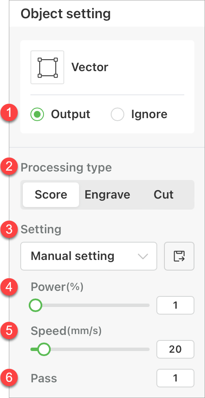Click the Vector object thumbnail icon
The width and height of the screenshot is (205, 398).
(x=47, y=67)
